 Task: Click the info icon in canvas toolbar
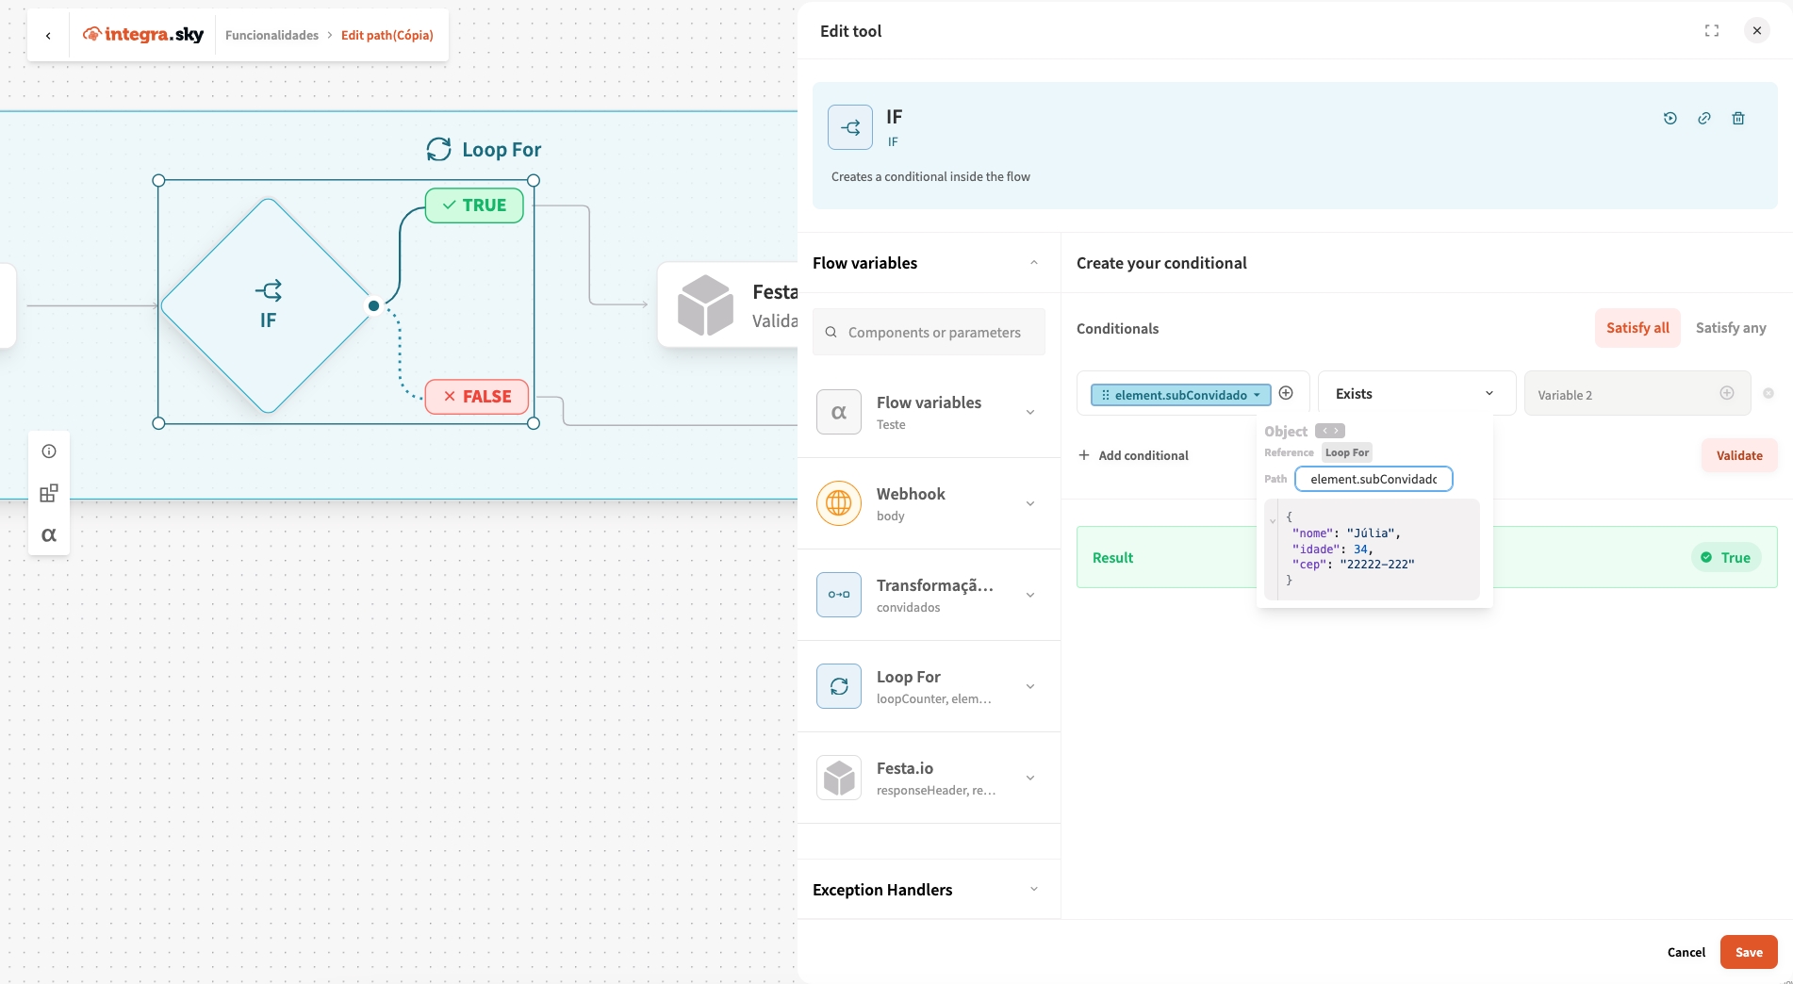(49, 451)
